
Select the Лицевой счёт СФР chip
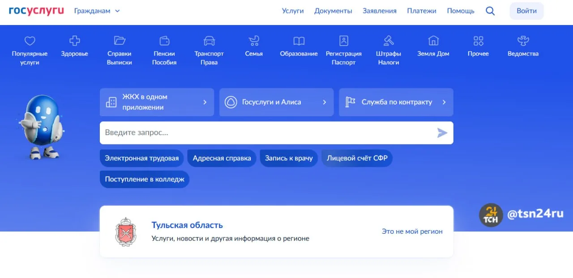click(x=357, y=158)
